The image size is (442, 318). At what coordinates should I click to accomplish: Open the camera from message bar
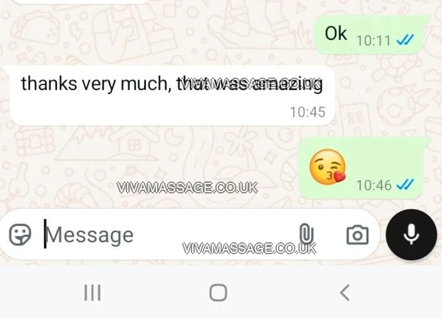pos(357,235)
